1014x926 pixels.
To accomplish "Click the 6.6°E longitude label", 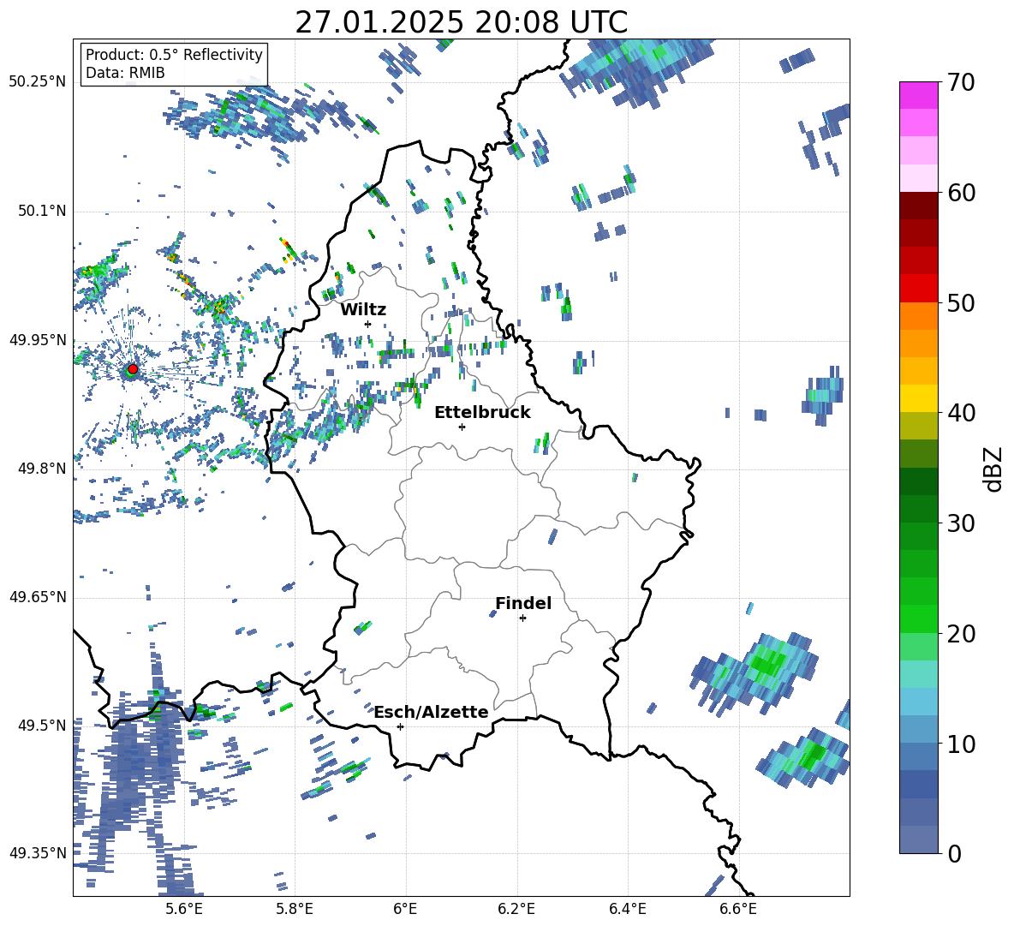I will [738, 909].
